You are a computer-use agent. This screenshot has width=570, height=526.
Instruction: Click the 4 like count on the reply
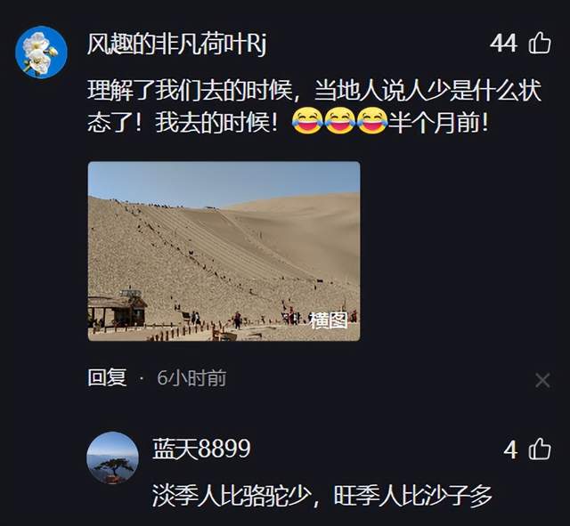pyautogui.click(x=510, y=449)
